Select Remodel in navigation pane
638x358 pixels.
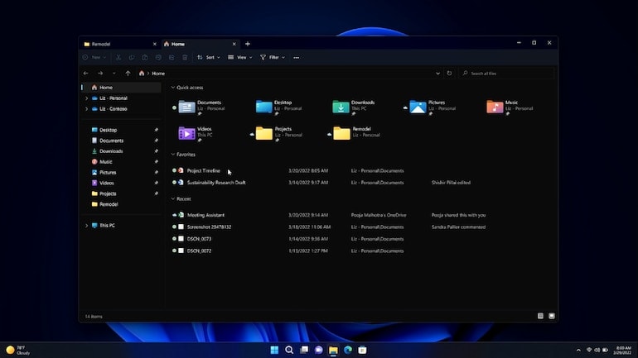pyautogui.click(x=121, y=204)
